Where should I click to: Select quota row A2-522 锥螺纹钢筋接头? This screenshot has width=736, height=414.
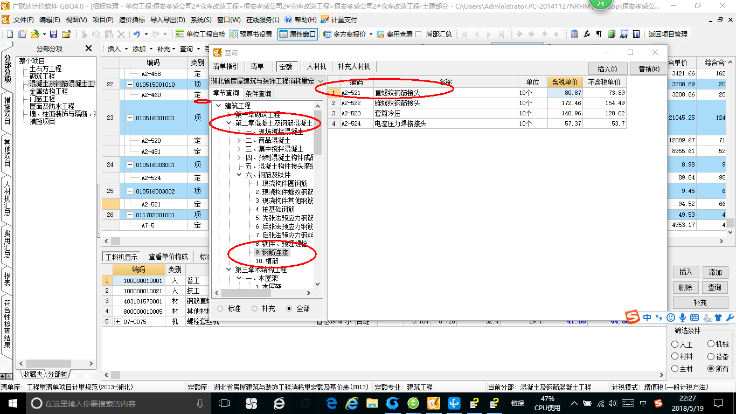[477, 103]
